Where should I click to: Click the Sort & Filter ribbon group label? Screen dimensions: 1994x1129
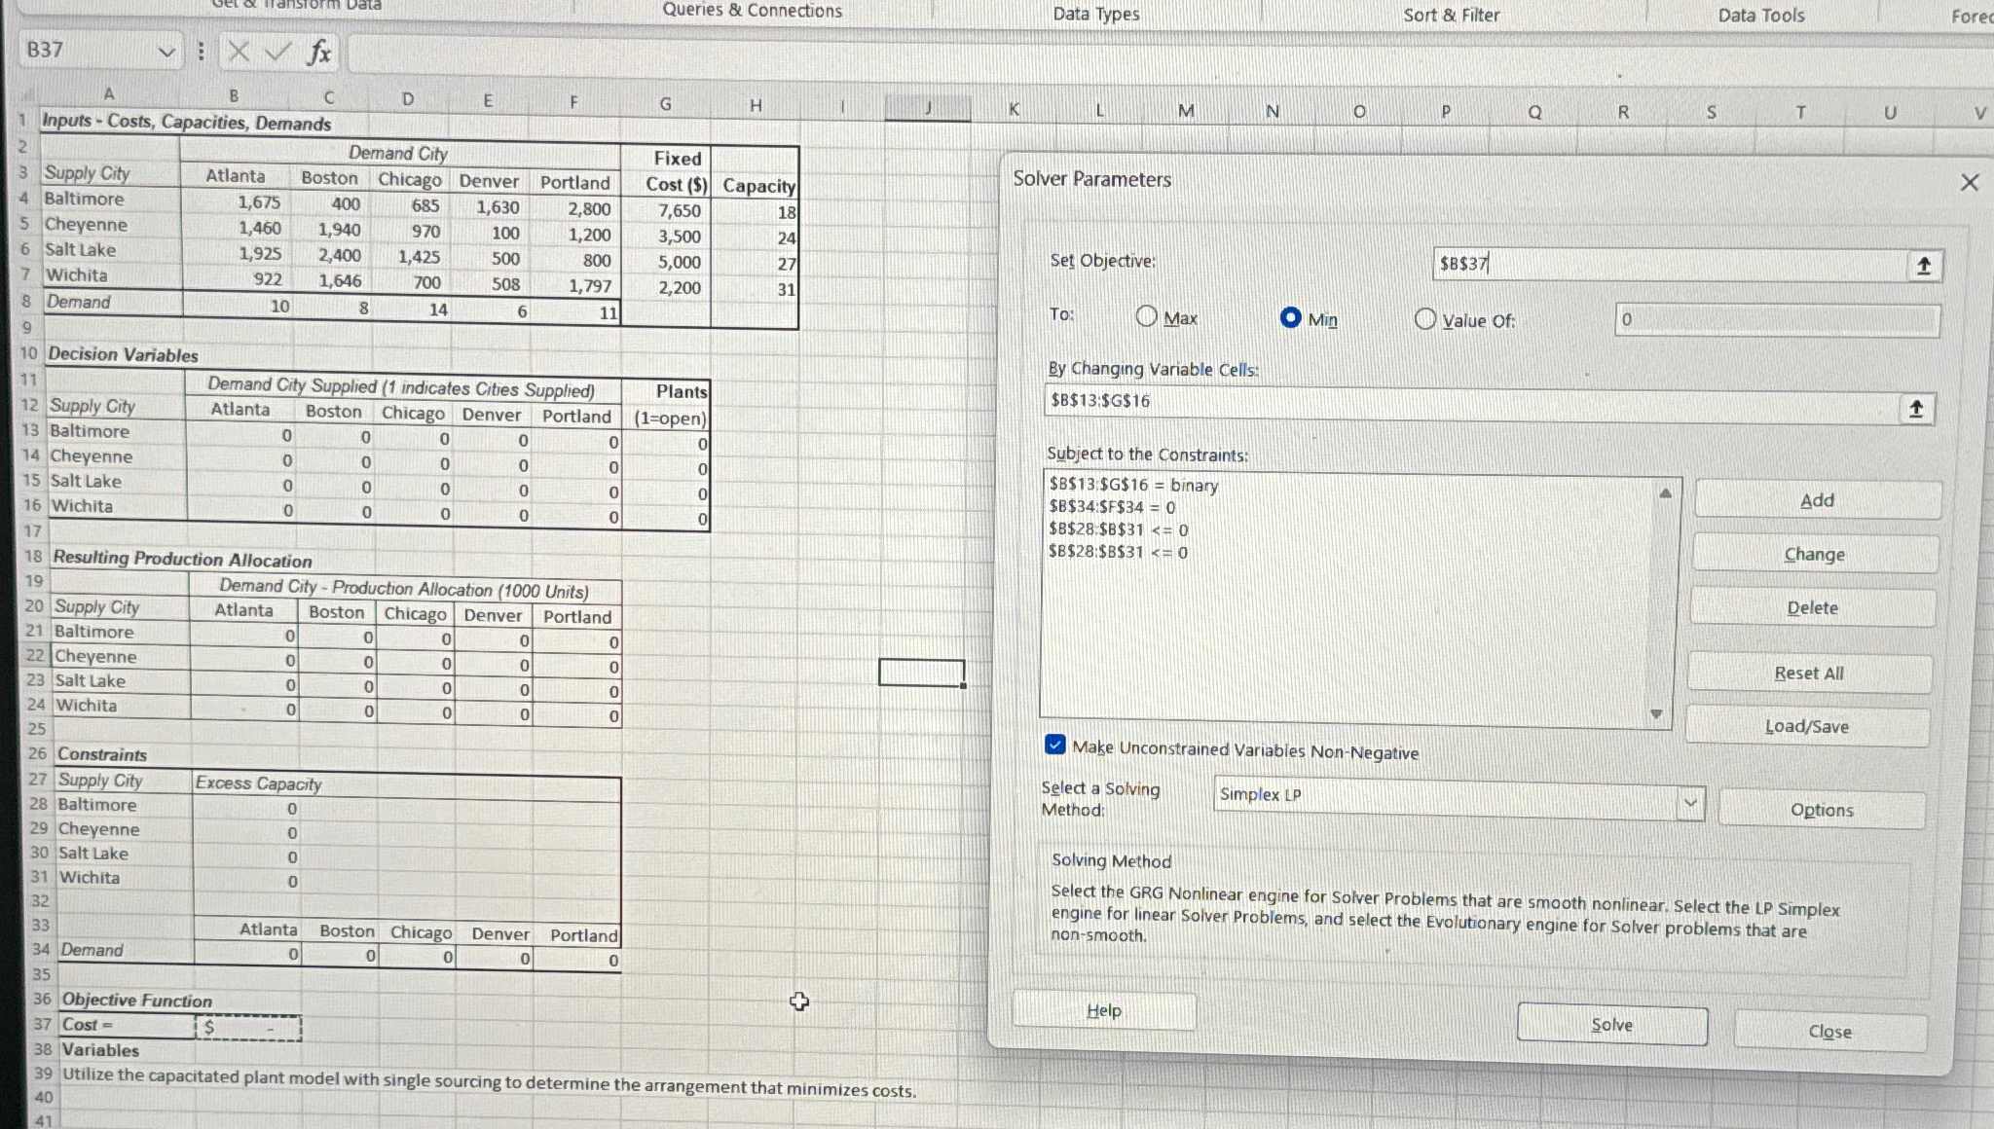[1451, 15]
